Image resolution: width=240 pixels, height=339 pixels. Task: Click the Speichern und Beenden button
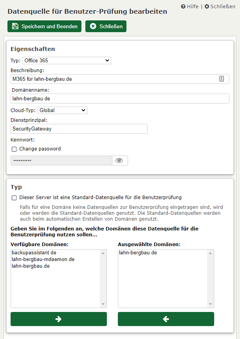click(44, 26)
